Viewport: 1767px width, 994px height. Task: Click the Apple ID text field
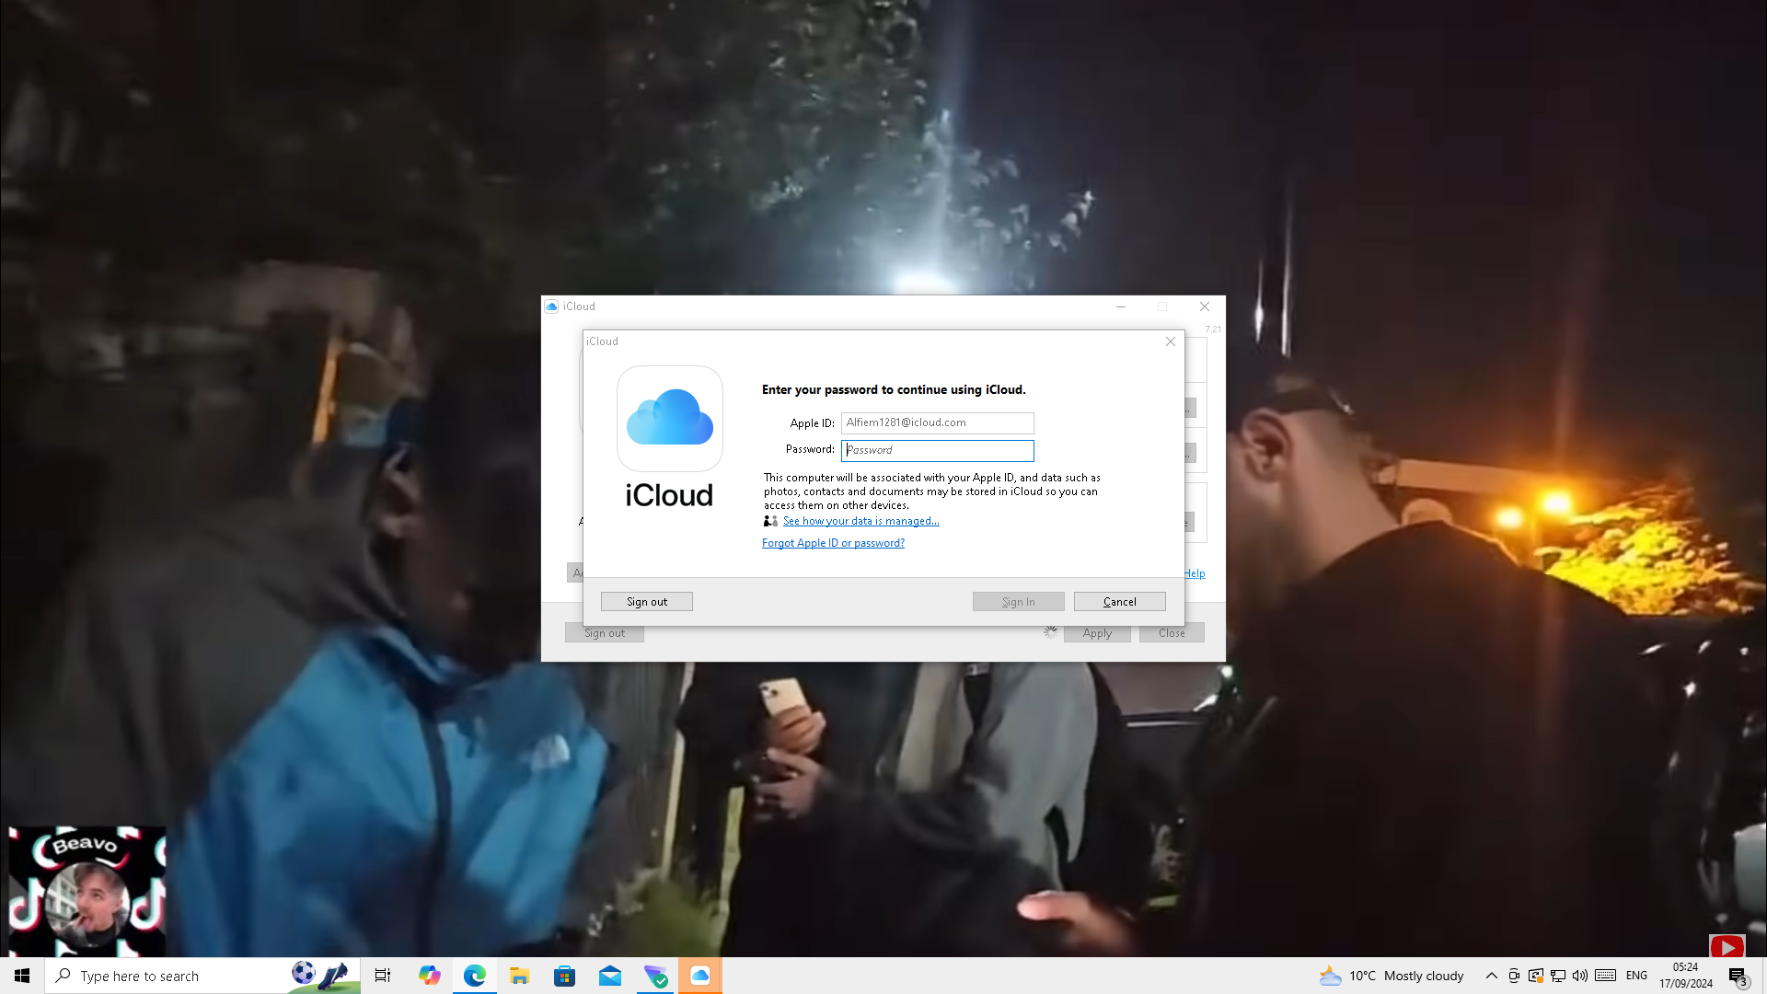tap(937, 422)
